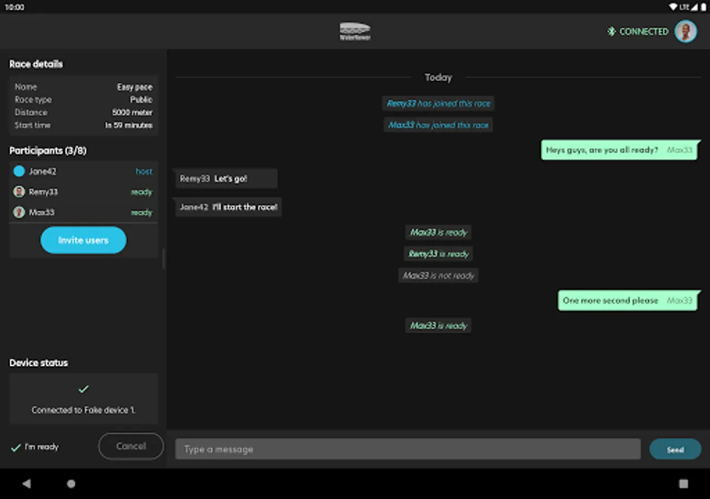The height and width of the screenshot is (499, 710).
Task: Open the profile avatar at top right
Action: tap(686, 32)
